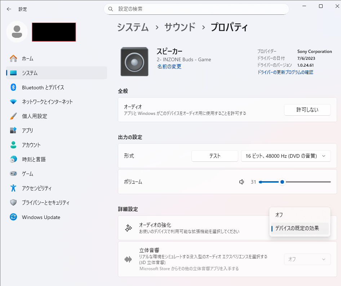Click the 名前の変更 link

click(169, 67)
